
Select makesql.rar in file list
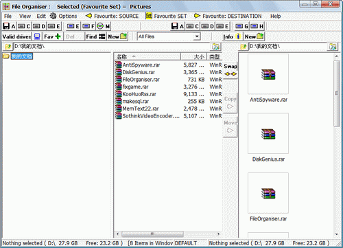[x=136, y=102]
